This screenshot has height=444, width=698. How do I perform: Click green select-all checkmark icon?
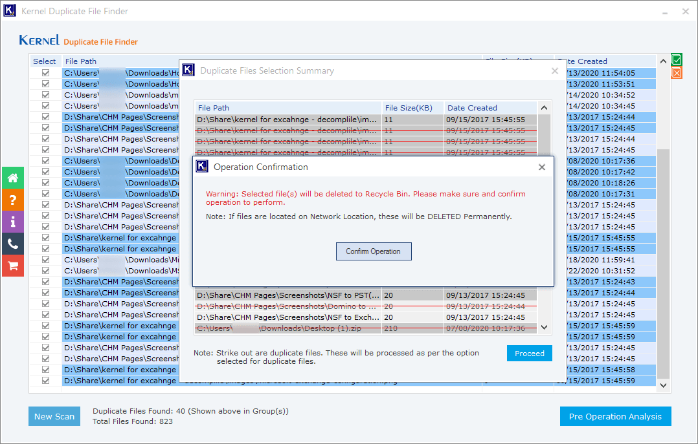[x=677, y=60]
